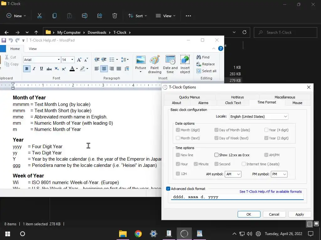Screen dimensions: 321x240
Task: Refresh the T-Clock folder view
Action: 245,32
